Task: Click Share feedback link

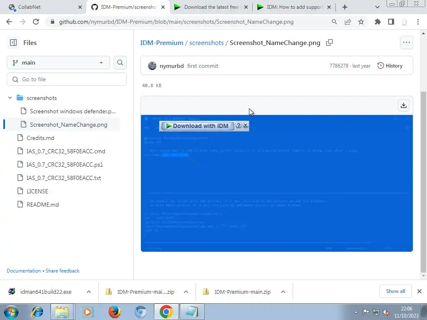Action: pos(63,271)
